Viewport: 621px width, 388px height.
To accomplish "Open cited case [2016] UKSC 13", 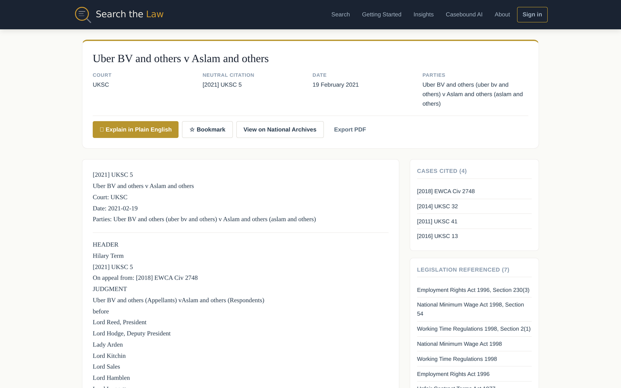I will 437,236.
